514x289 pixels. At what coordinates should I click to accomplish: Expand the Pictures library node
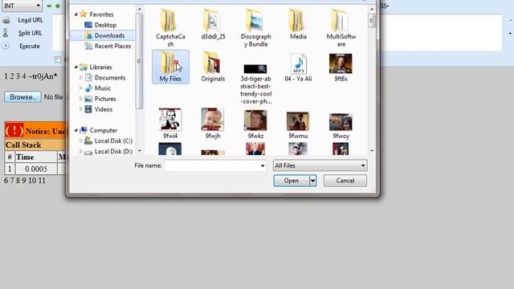[81, 99]
